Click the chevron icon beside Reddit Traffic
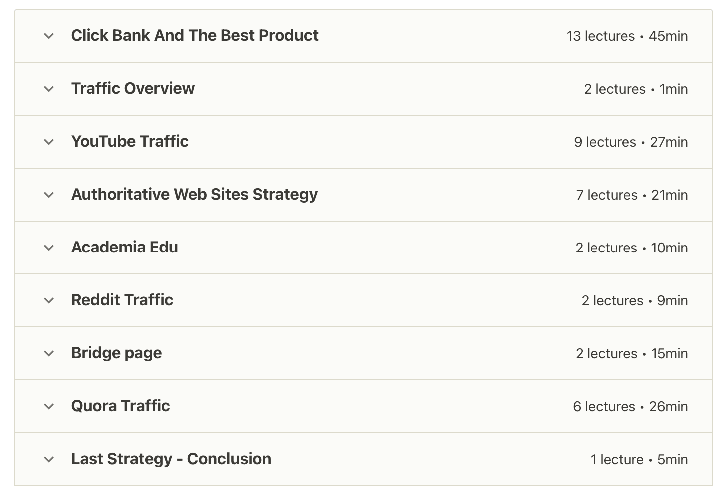 click(49, 300)
